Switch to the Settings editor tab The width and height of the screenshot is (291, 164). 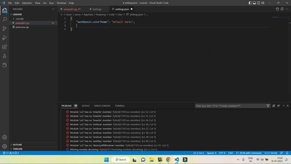(x=96, y=9)
